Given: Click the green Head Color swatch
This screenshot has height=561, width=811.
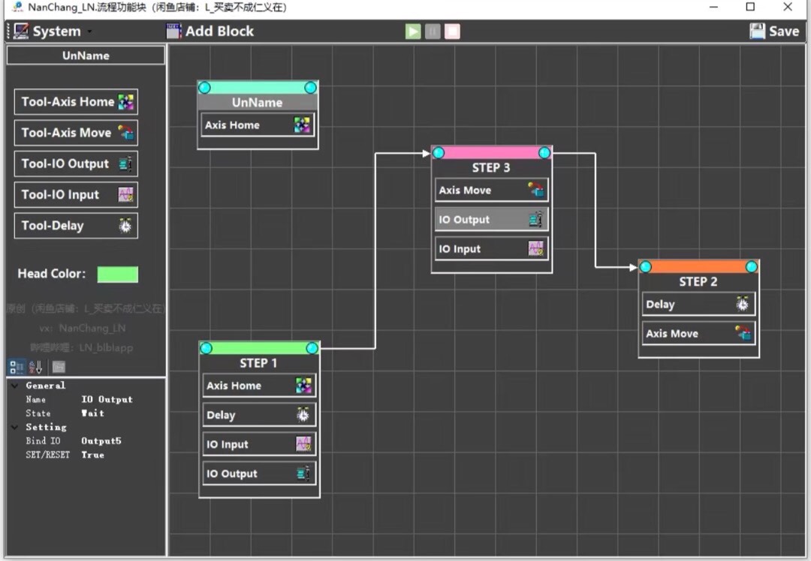Looking at the screenshot, I should [117, 274].
